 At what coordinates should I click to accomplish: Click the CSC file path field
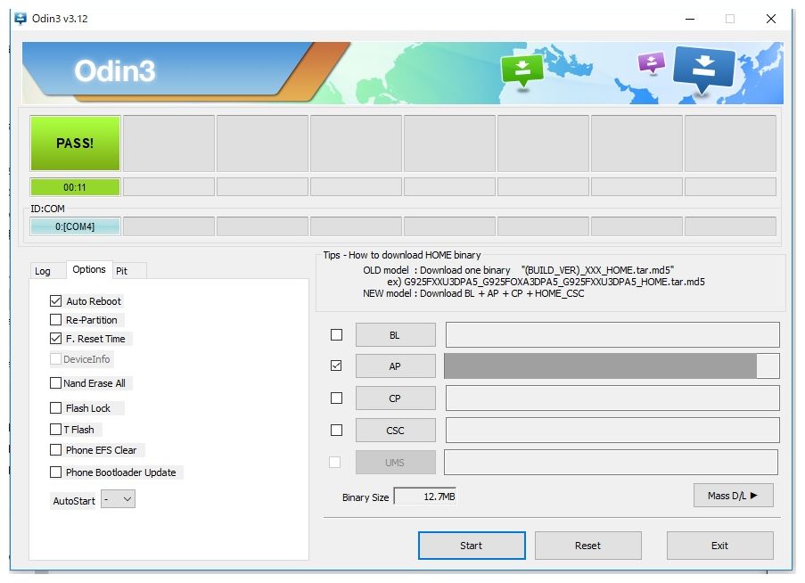click(612, 430)
